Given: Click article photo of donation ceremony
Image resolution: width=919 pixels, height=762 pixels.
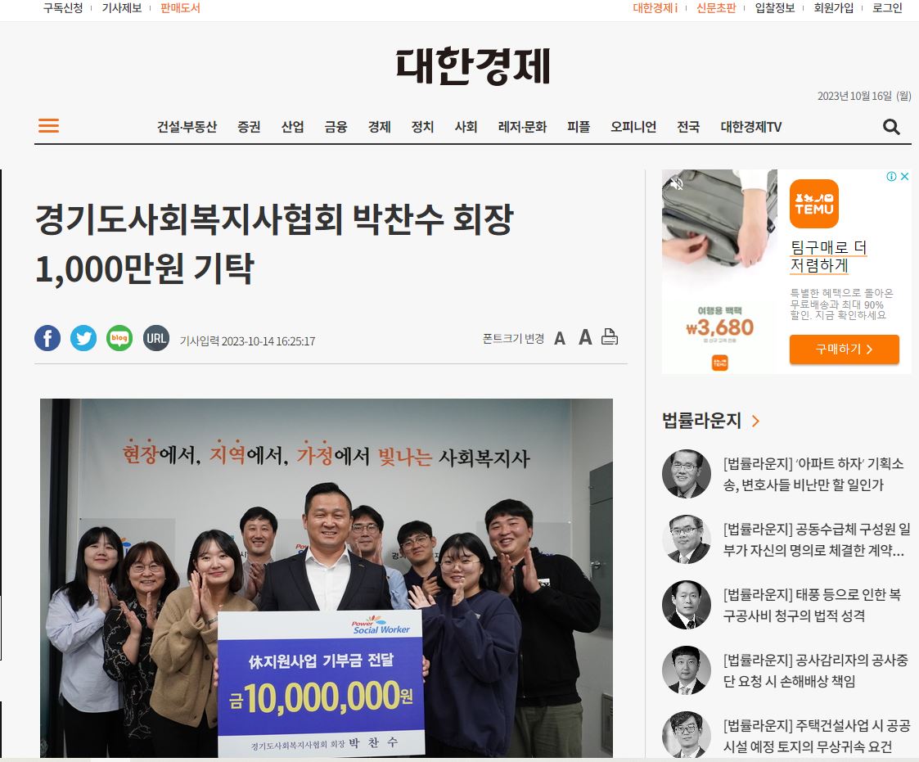Looking at the screenshot, I should point(327,578).
